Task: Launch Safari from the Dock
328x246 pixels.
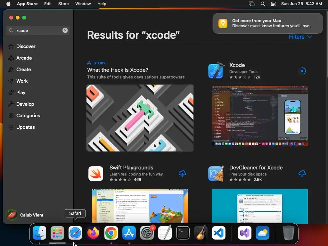Action: 75,233
